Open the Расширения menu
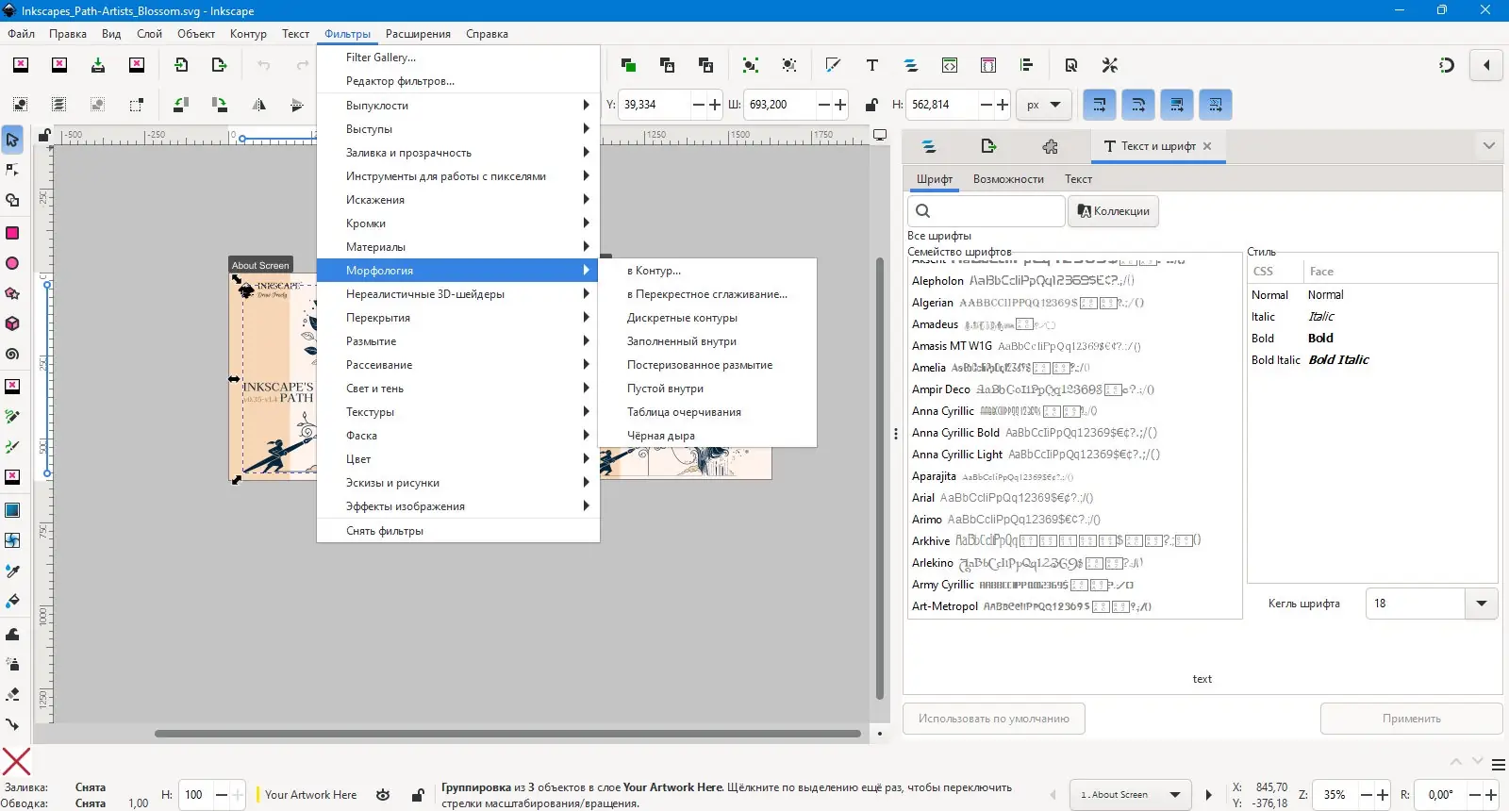The height and width of the screenshot is (811, 1509). pyautogui.click(x=418, y=34)
